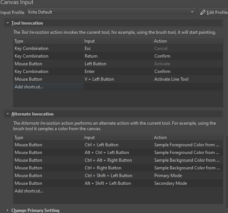Screen dimensions: 228x213
Task: Click the Activate Line Tool action
Action: click(171, 79)
